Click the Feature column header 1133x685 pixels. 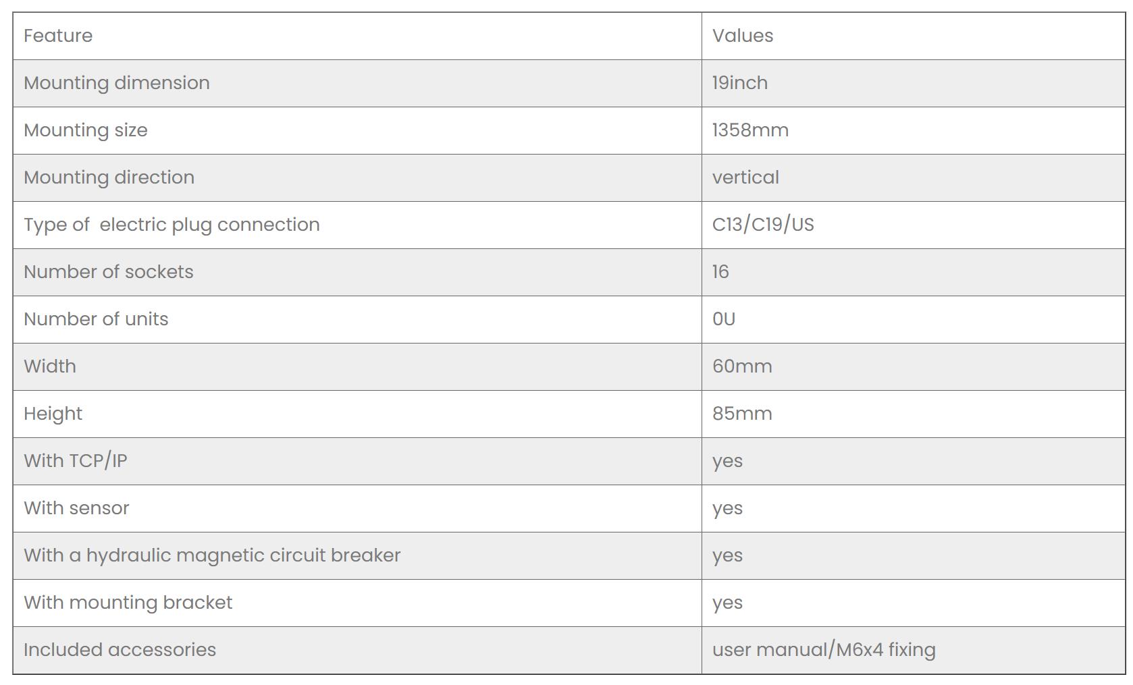pyautogui.click(x=58, y=36)
